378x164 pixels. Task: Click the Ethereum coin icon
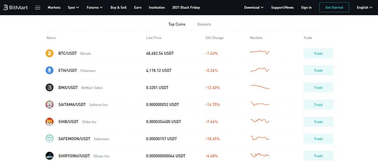coord(49,70)
